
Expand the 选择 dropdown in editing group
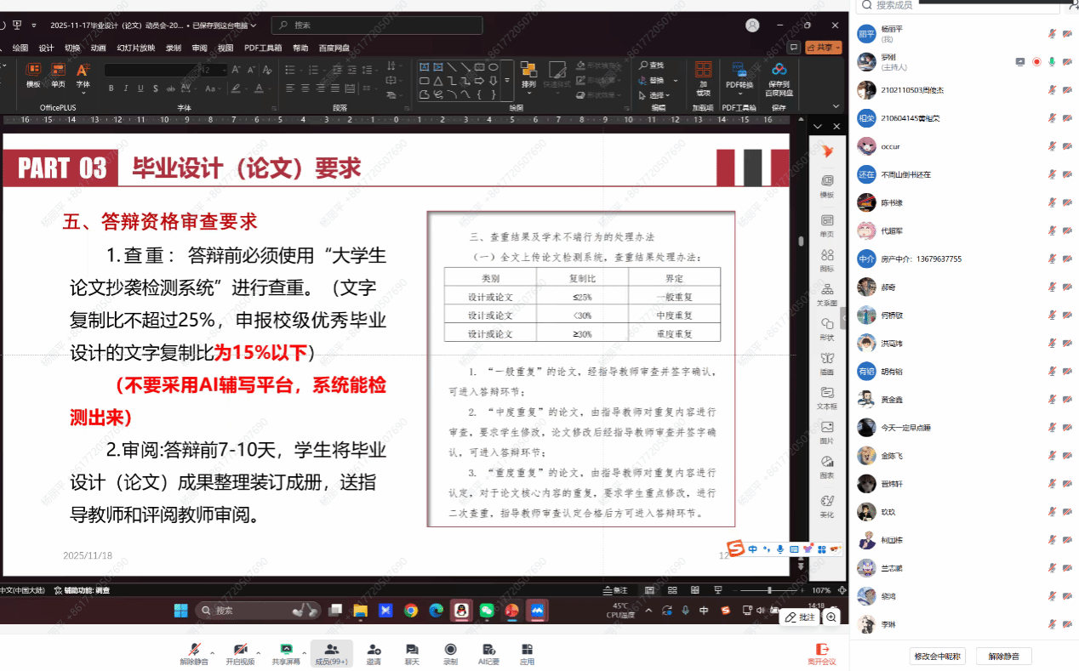pos(659,95)
